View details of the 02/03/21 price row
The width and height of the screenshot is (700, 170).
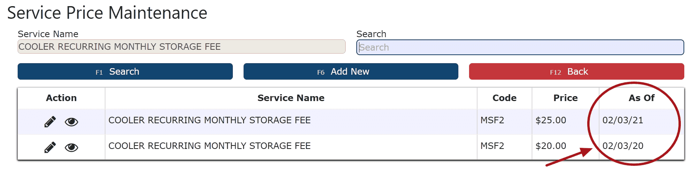71,122
